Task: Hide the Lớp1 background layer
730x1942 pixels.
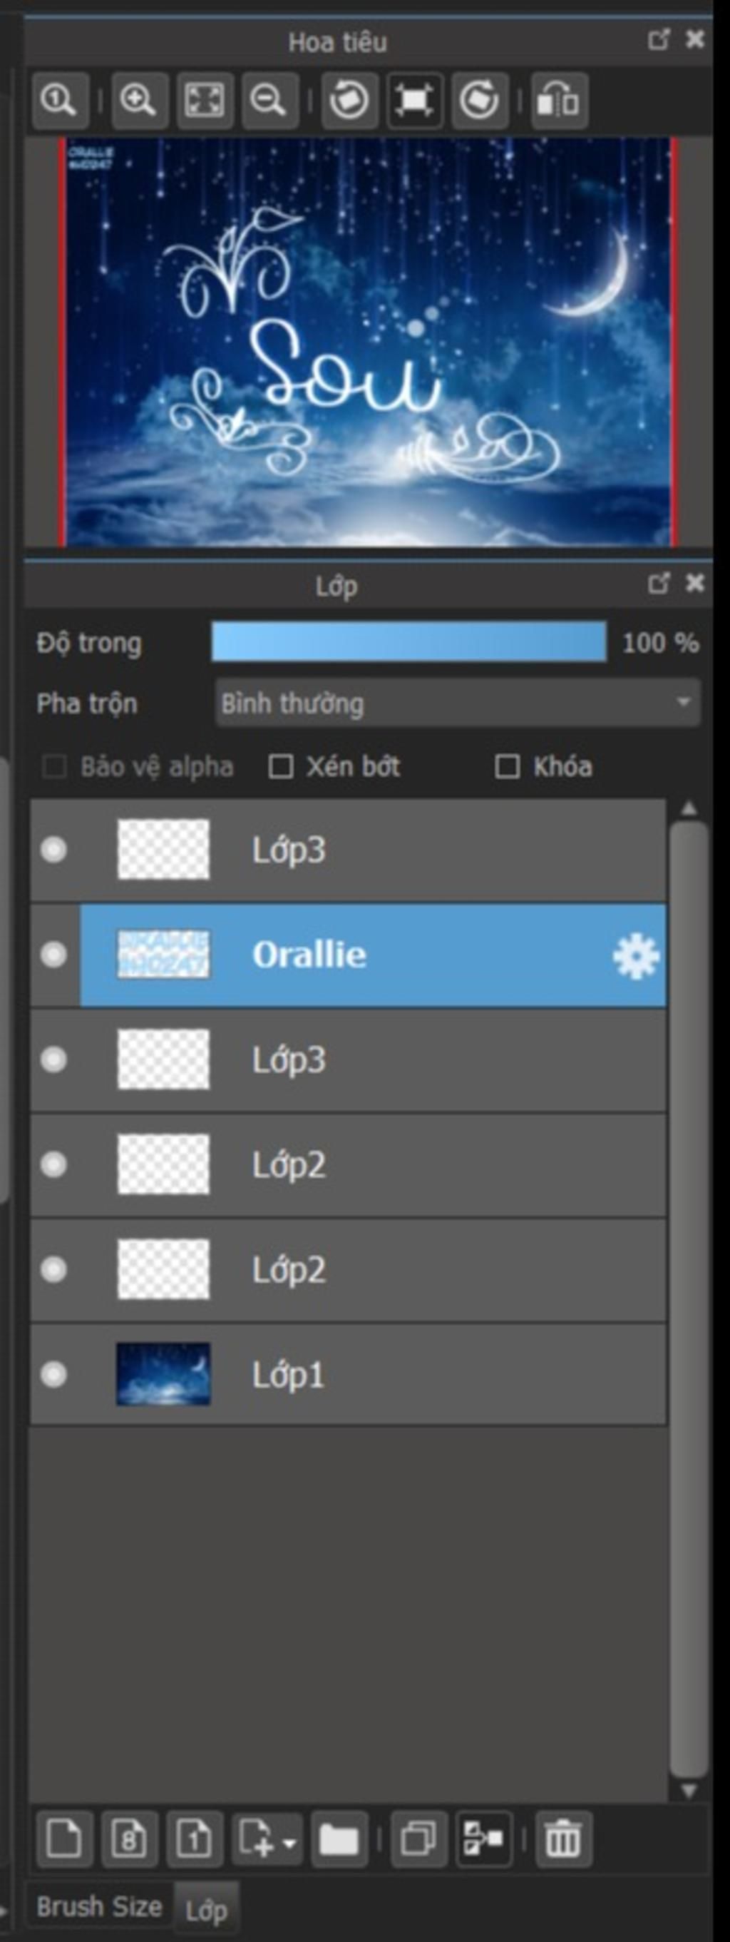Action: tap(53, 1374)
